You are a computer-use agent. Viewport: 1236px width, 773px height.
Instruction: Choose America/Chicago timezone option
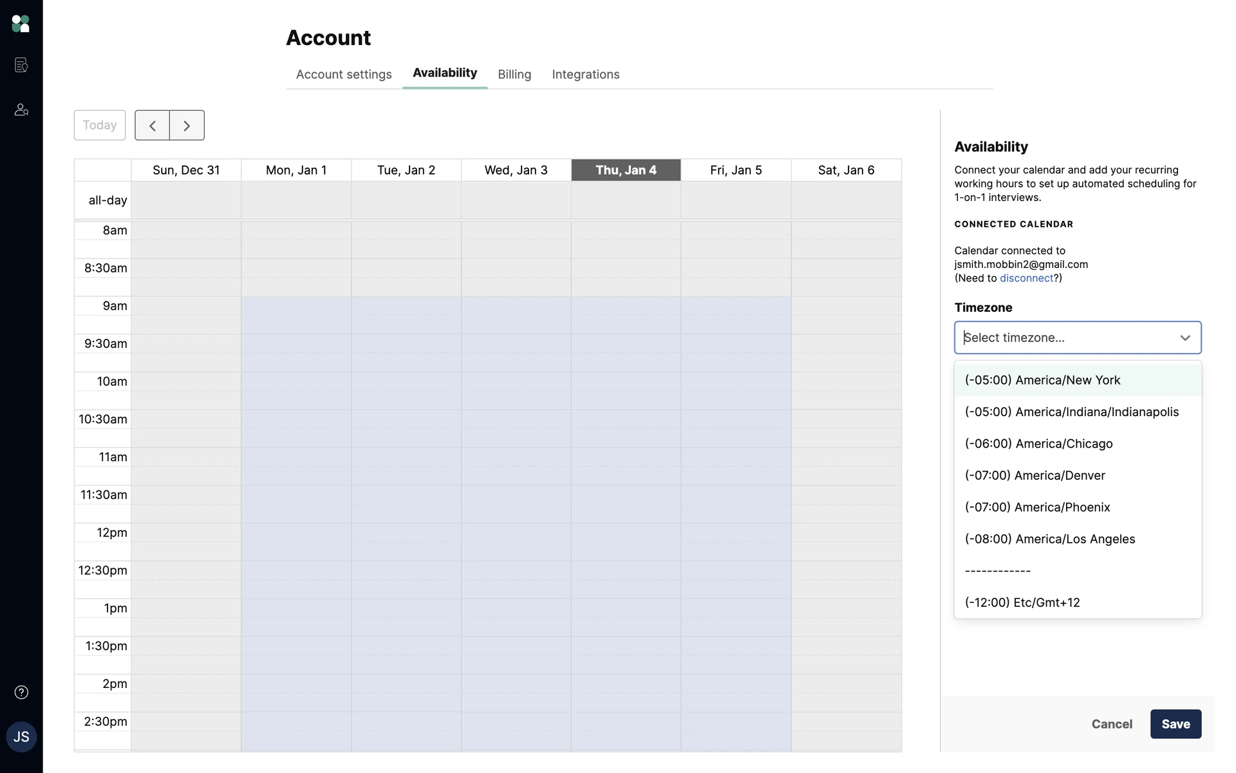[x=1038, y=444]
